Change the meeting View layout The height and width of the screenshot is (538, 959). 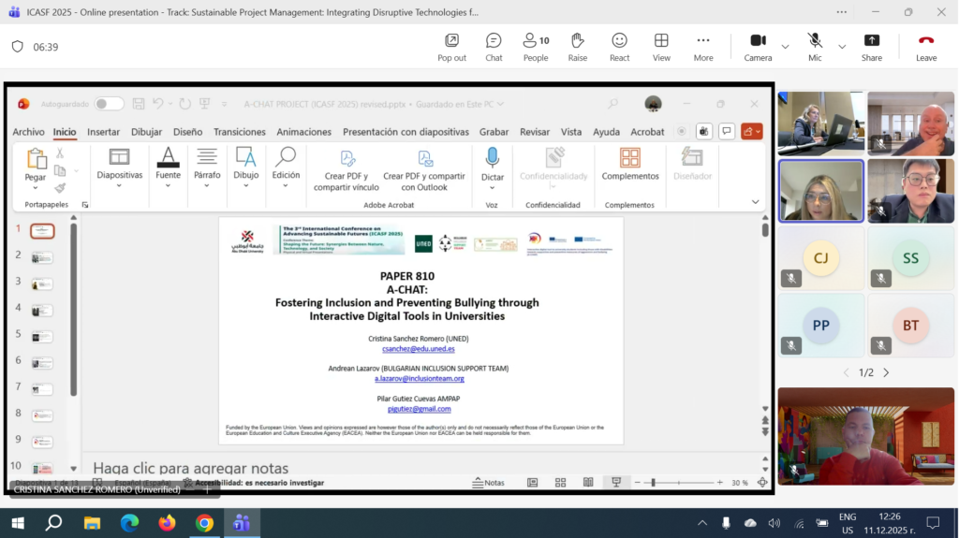tap(661, 46)
